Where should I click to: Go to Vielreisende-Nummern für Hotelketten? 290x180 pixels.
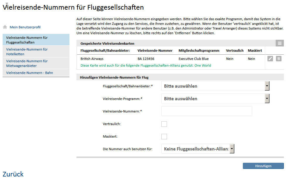(36, 52)
